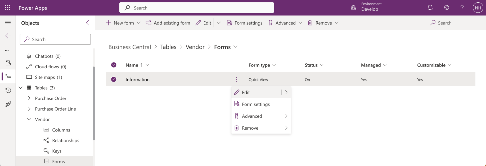Click the help question mark icon
486x166 pixels.
[462, 8]
